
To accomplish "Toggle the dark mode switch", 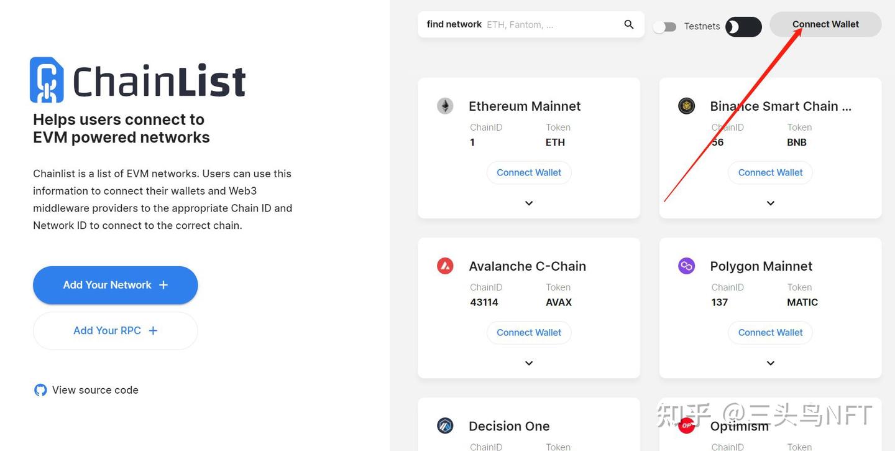I will pos(743,27).
